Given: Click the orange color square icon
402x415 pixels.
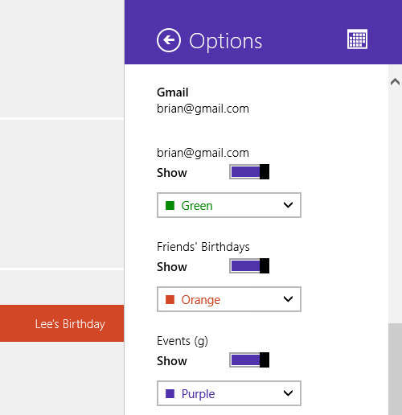Looking at the screenshot, I should (170, 299).
